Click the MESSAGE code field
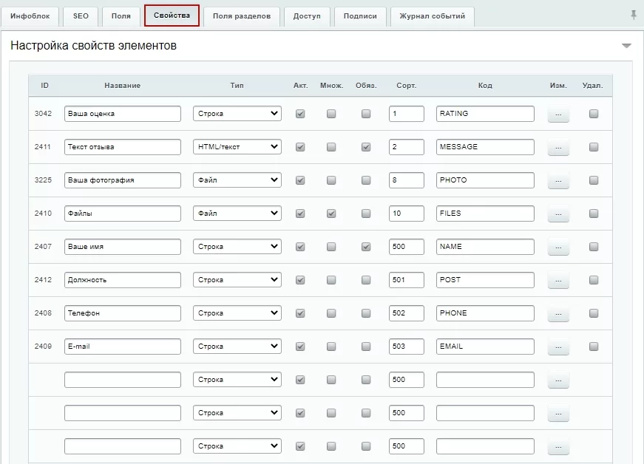This screenshot has width=644, height=464. (485, 147)
